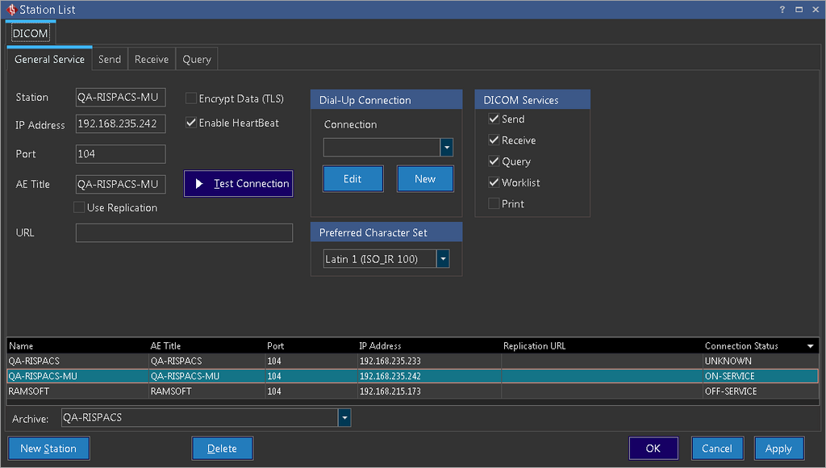Switch to the Send tab
The width and height of the screenshot is (826, 468).
110,59
